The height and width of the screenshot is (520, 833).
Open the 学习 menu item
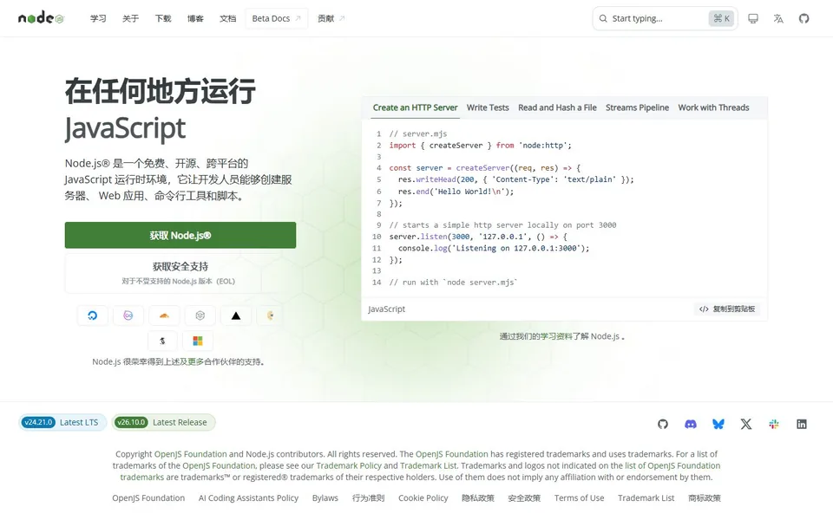pyautogui.click(x=98, y=18)
